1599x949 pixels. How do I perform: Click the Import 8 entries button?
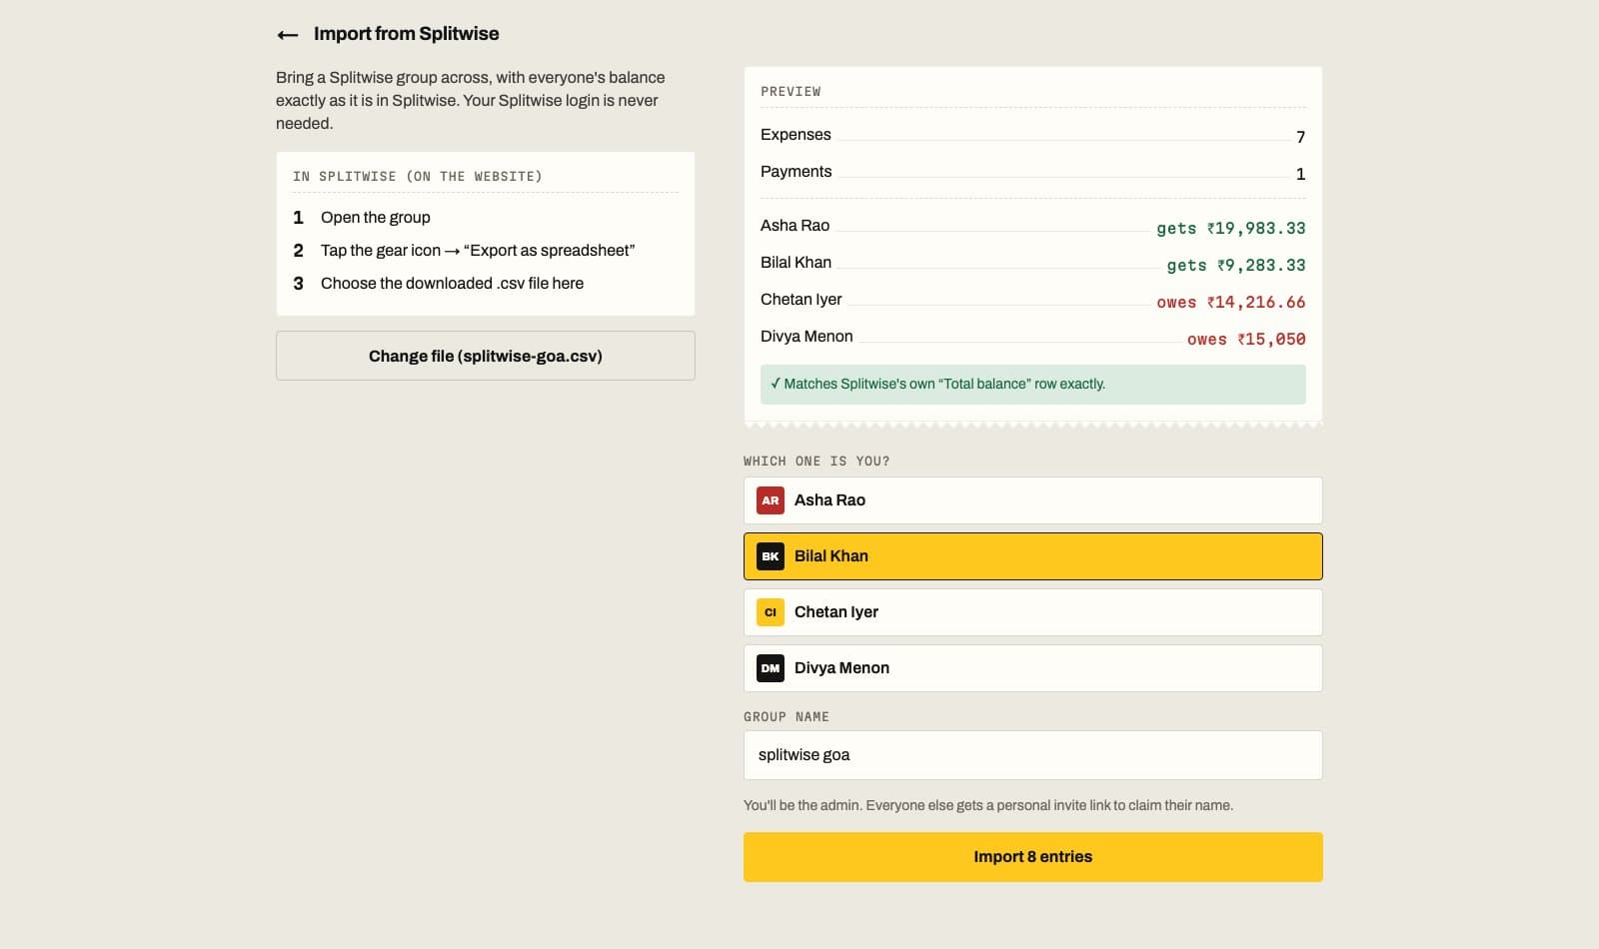(1033, 857)
